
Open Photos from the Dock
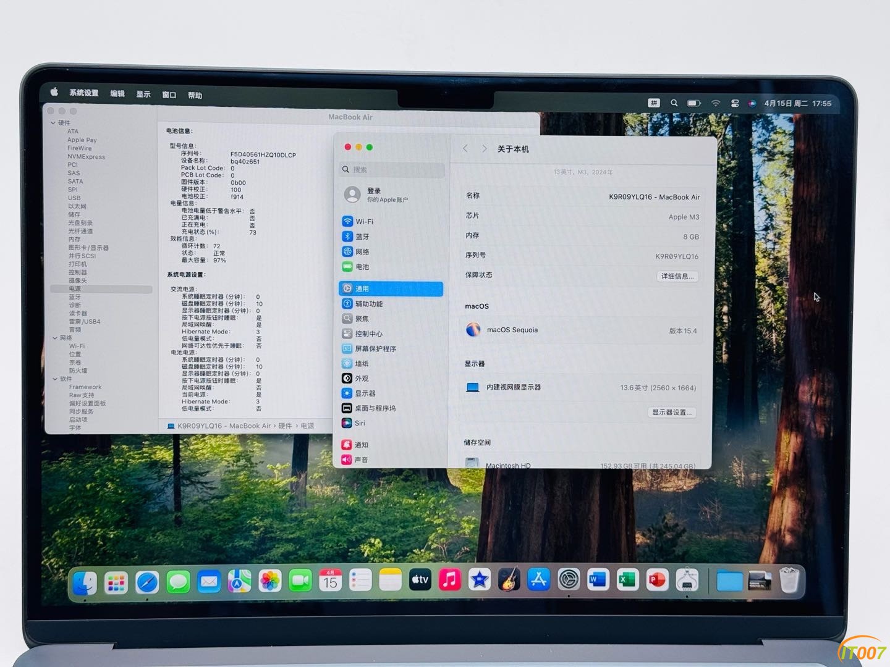269,581
